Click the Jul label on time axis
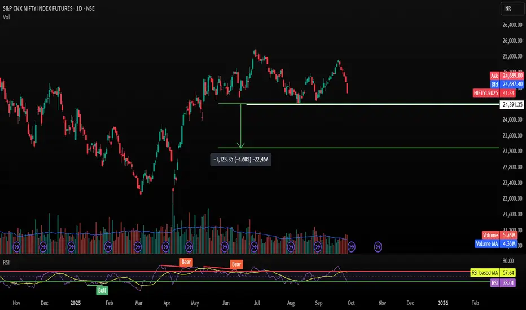The height and width of the screenshot is (310, 526). tap(257, 303)
